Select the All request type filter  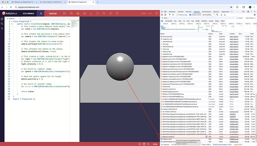tap(162, 21)
